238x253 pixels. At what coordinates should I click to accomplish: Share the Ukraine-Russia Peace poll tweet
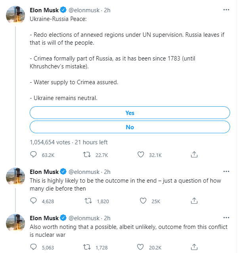[194, 155]
